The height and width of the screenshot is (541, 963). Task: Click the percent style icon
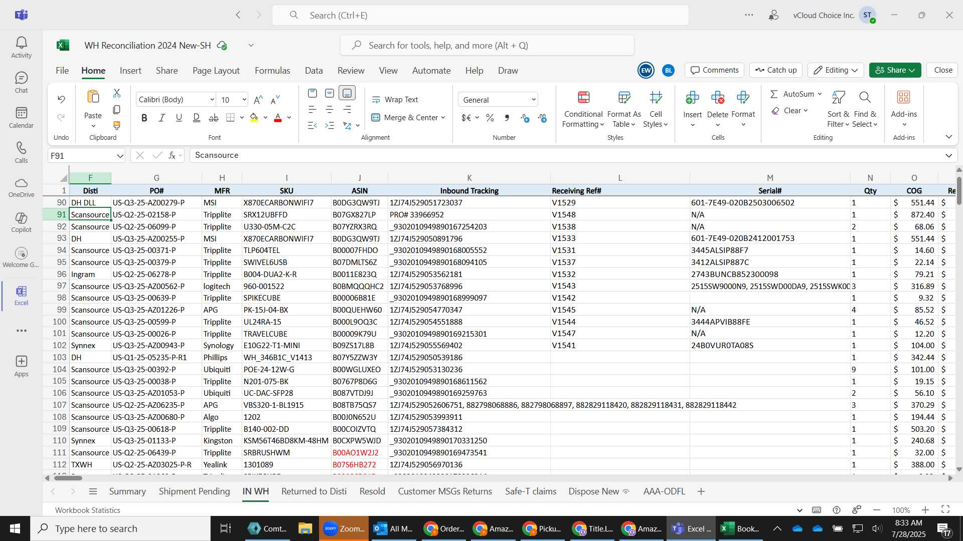tap(490, 118)
